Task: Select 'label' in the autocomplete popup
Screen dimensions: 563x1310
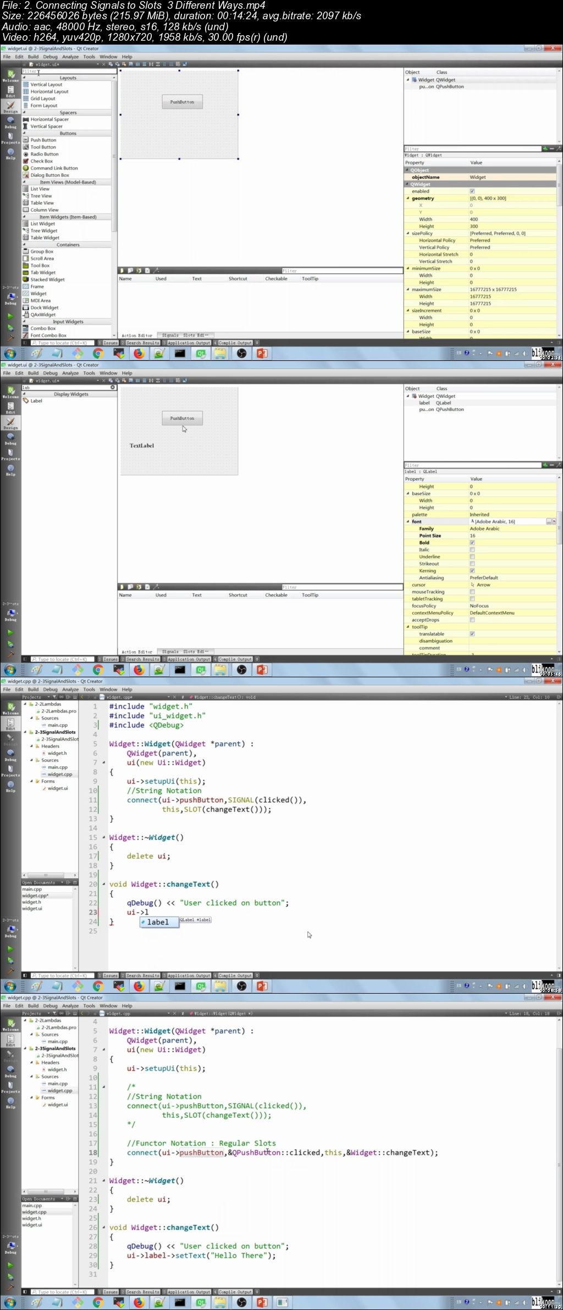Action: tap(159, 922)
